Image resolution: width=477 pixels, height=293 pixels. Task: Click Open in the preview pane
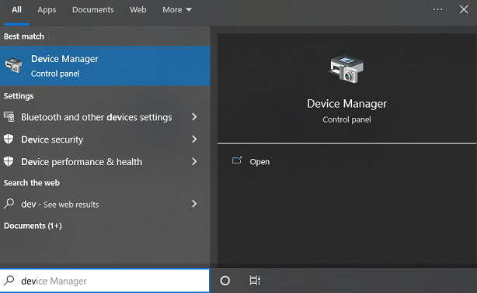pos(259,161)
